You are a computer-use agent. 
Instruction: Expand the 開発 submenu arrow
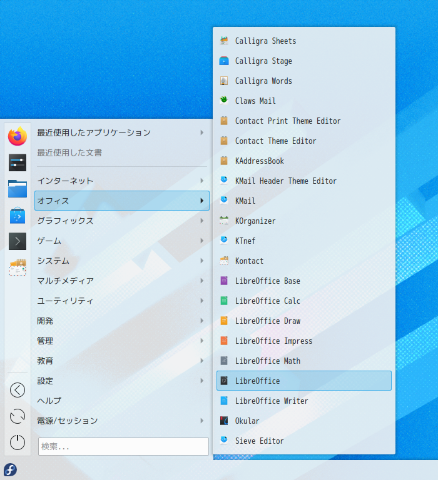coord(202,321)
